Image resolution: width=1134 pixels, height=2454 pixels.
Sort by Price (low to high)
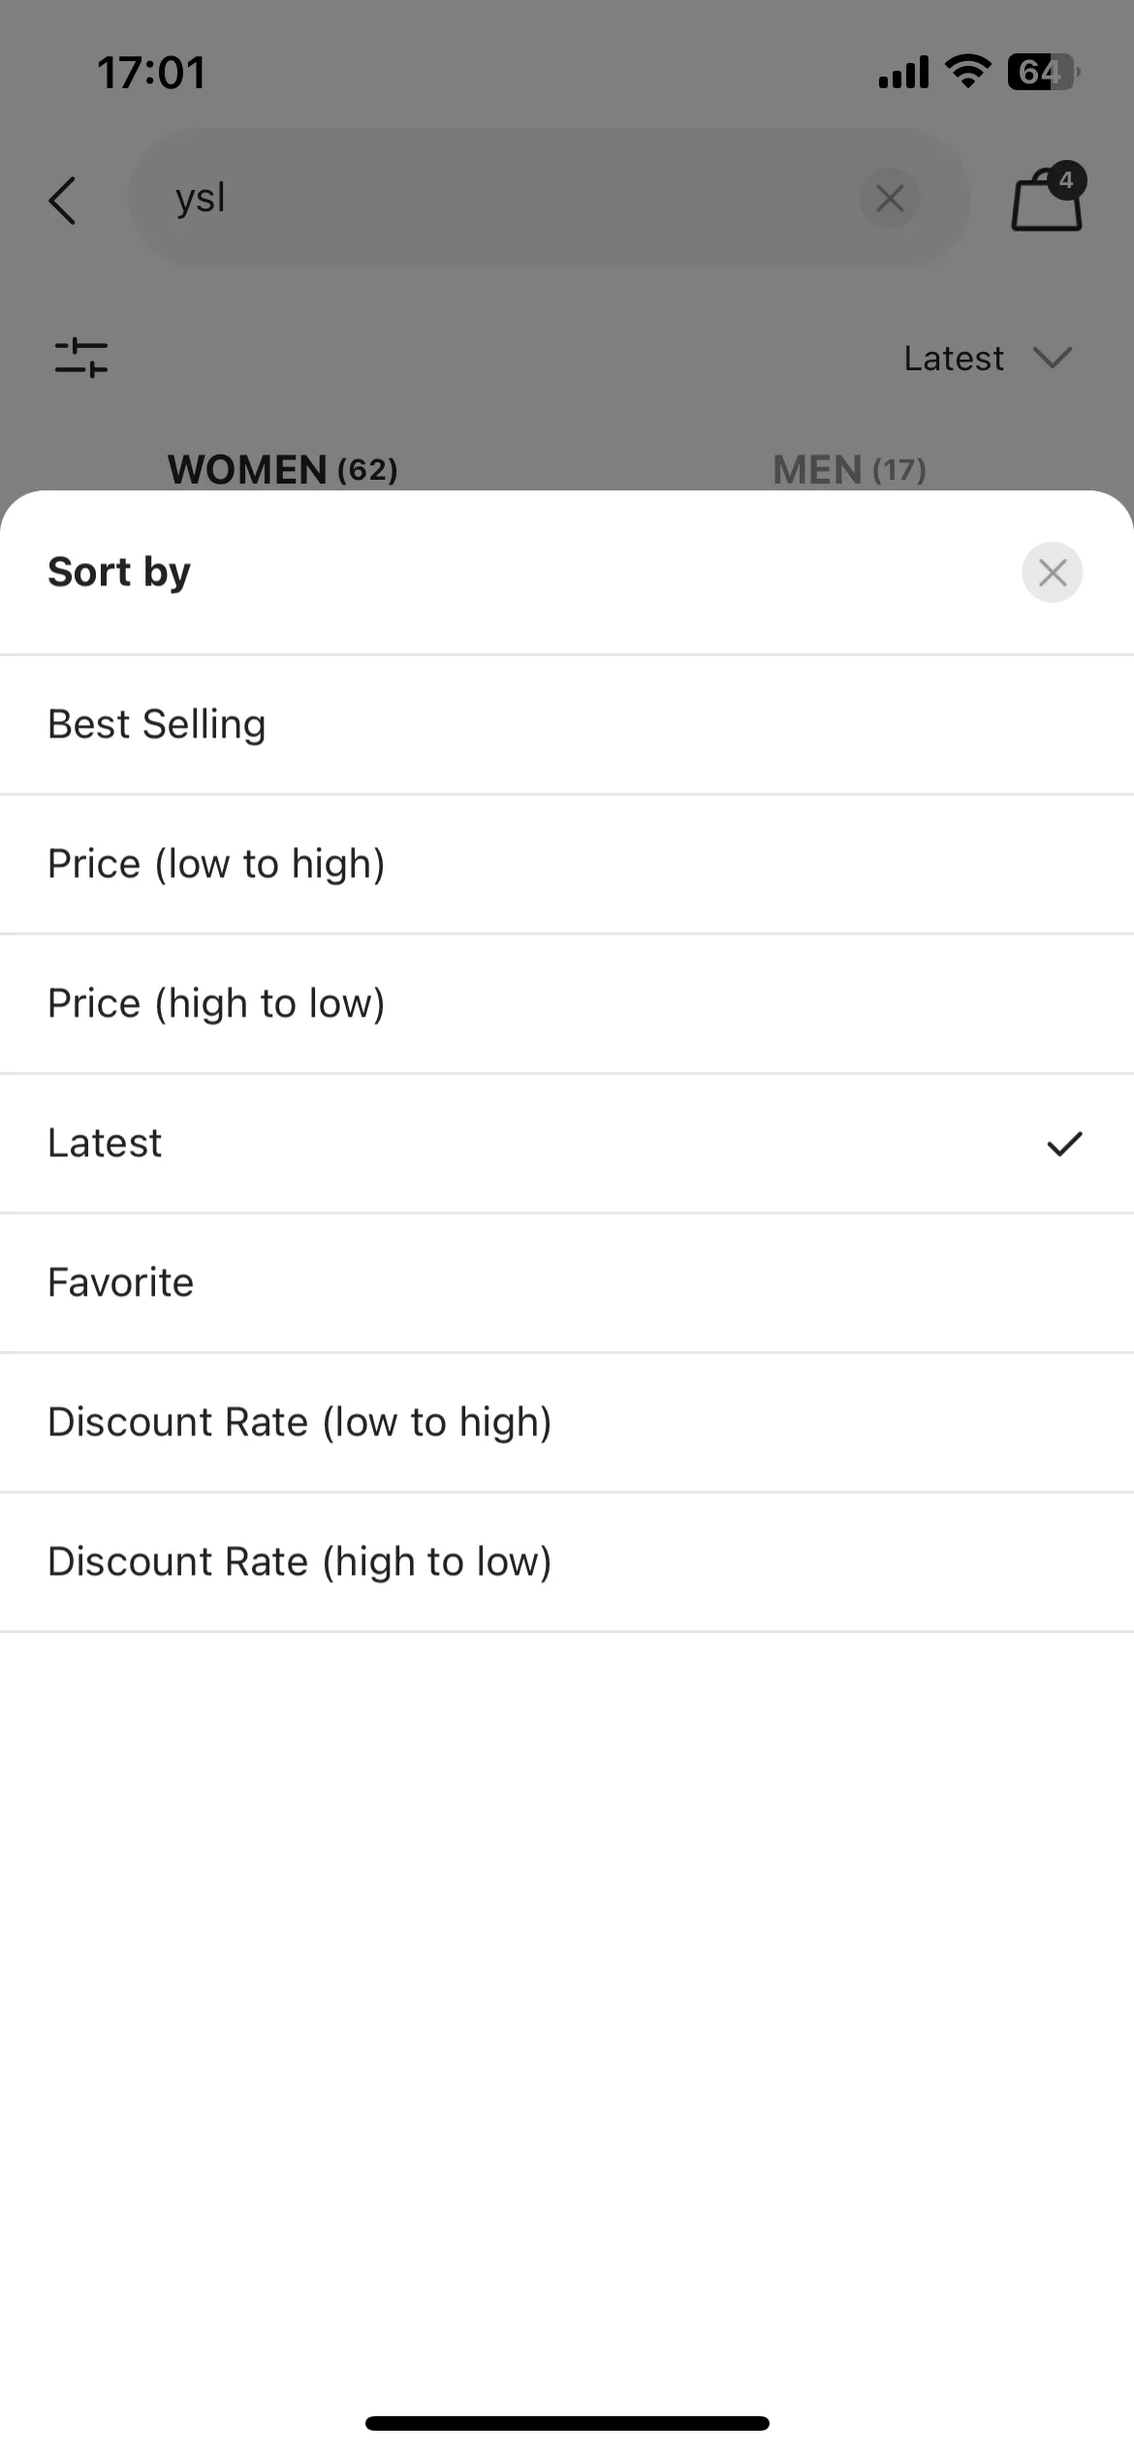567,865
